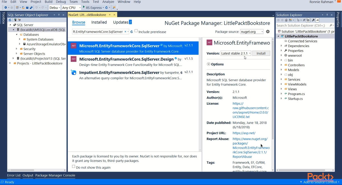Click the Solution Explorer search magnifier icon
342x185 pixels.
point(331,25)
